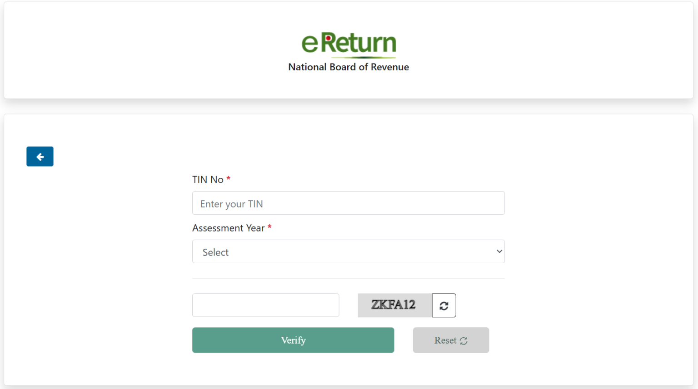Screen dimensions: 698x389
Task: Click the eReturn logo
Action: 349,43
